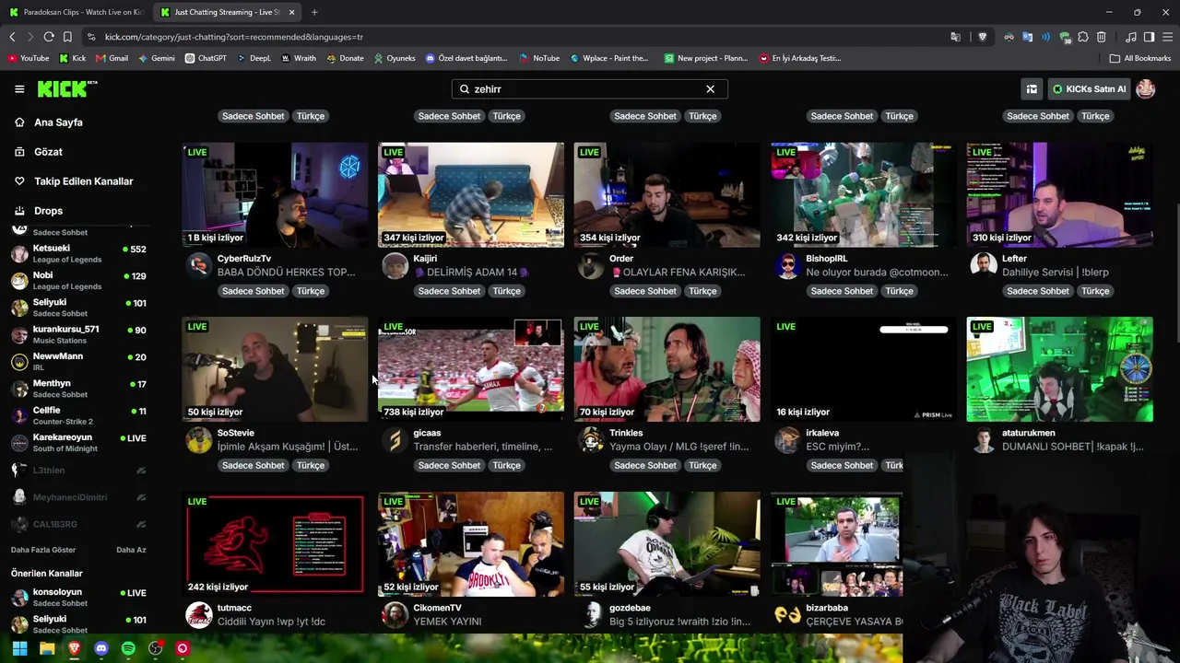Open a new browser tab
The image size is (1180, 663).
coord(314,12)
